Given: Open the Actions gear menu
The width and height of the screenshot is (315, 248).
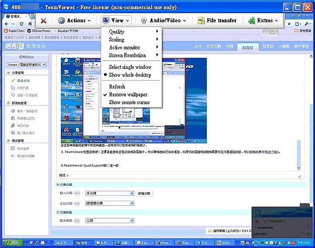Looking at the screenshot, I should (x=74, y=20).
